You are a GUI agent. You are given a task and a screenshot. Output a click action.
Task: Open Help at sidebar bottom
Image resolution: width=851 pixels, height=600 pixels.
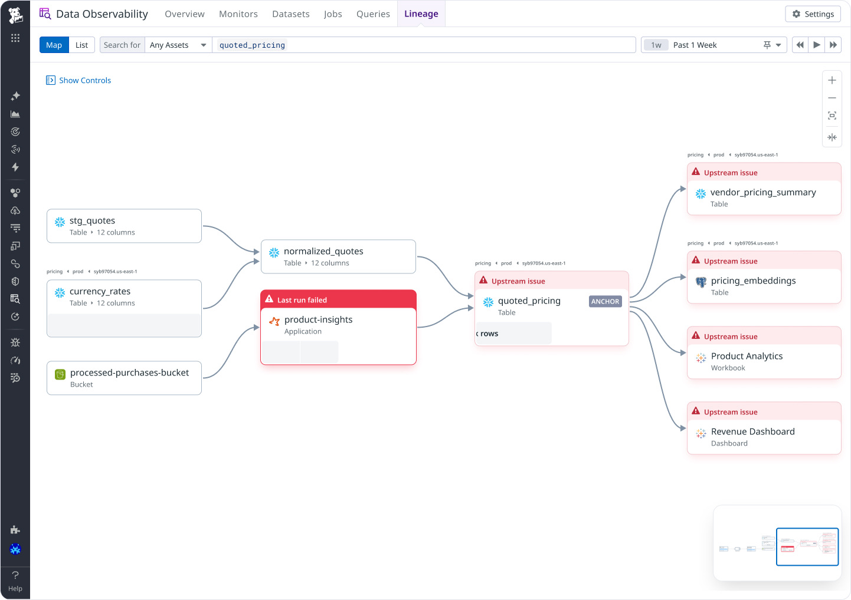point(15,581)
